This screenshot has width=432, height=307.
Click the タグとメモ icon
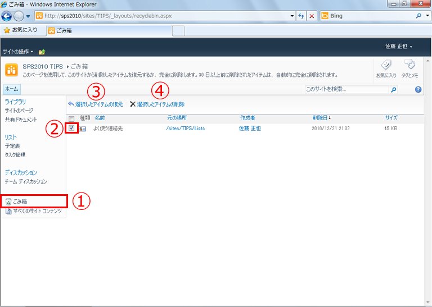pos(409,68)
